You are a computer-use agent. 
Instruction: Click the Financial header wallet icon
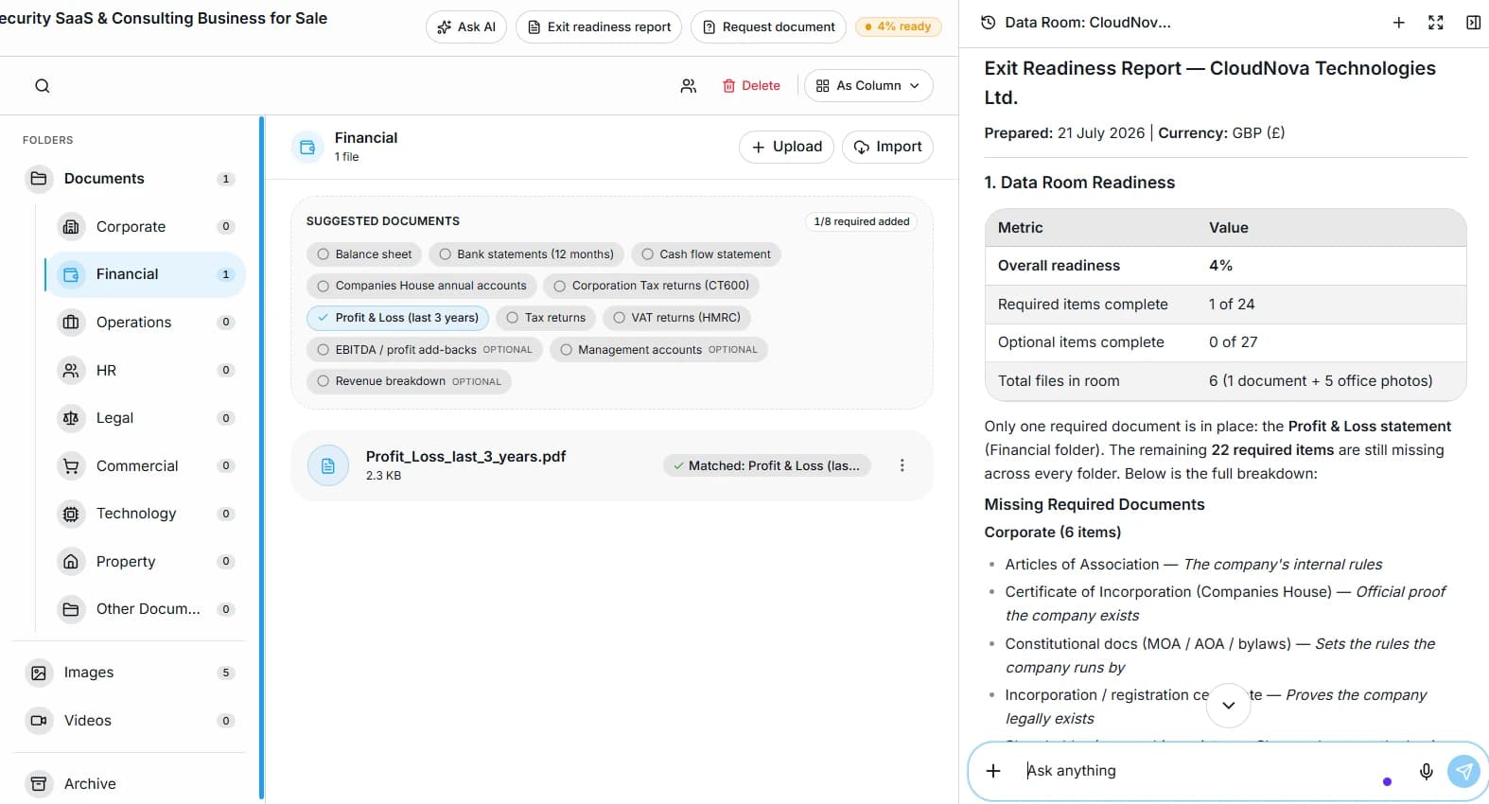pyautogui.click(x=307, y=147)
